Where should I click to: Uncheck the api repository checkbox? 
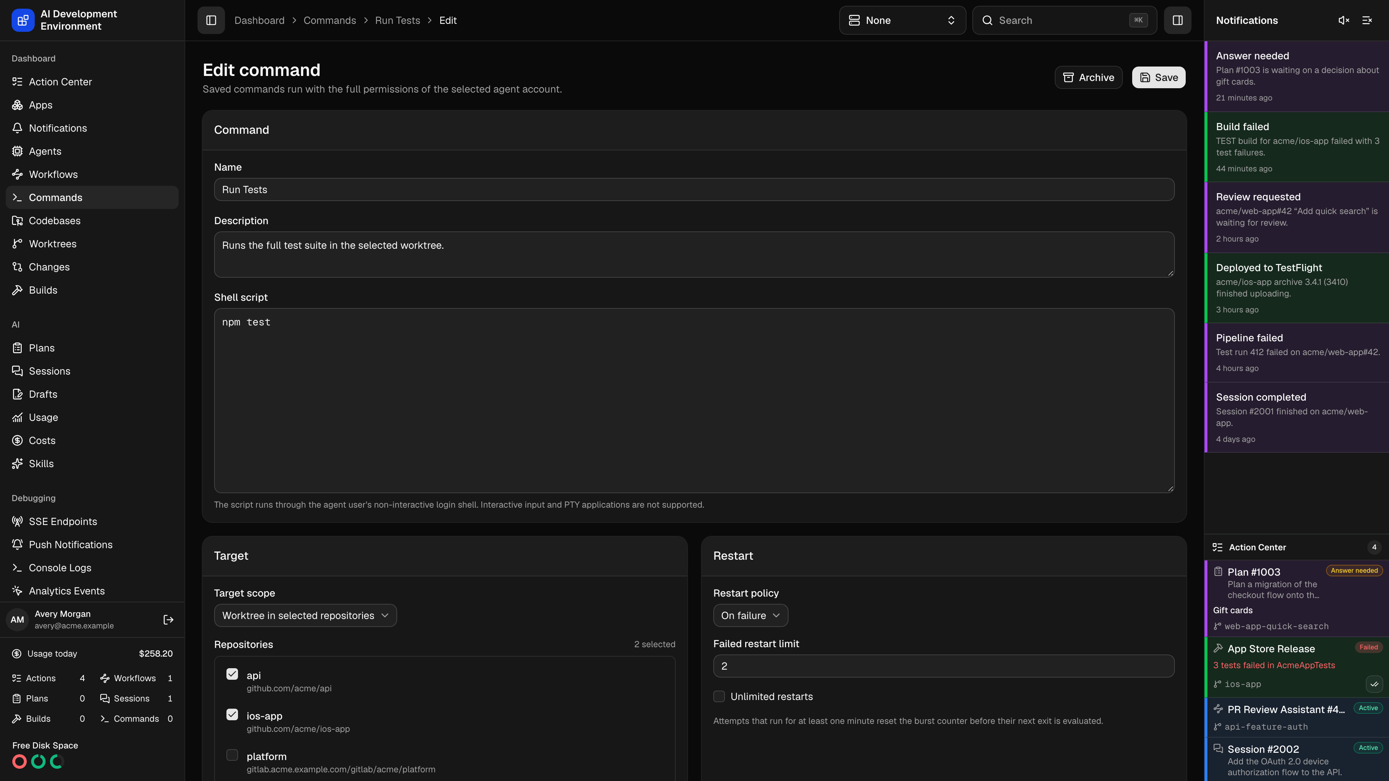[x=232, y=674]
